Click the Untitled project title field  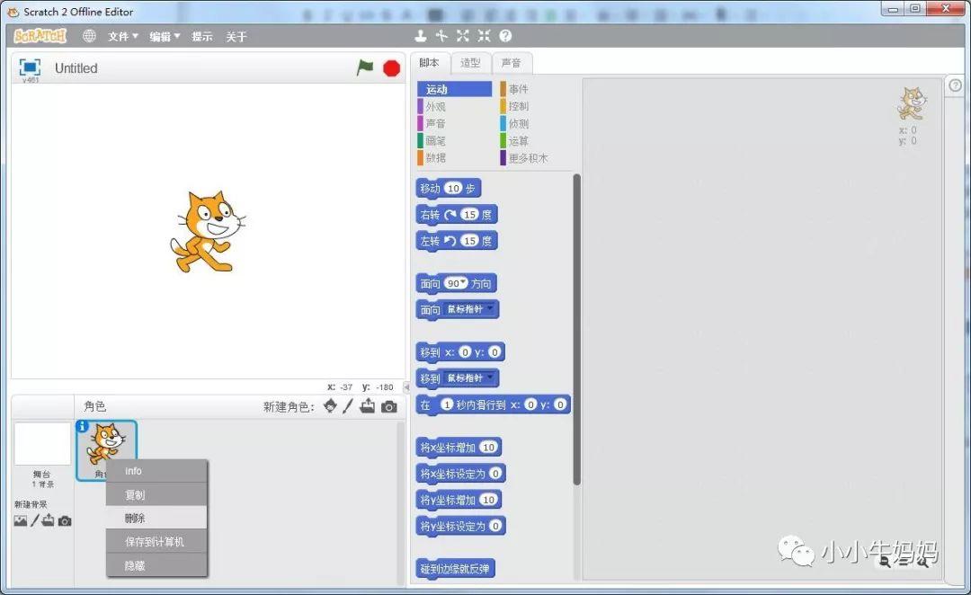point(76,68)
